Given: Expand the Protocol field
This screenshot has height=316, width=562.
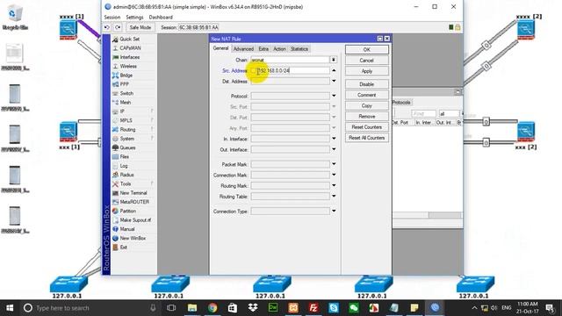Looking at the screenshot, I should pos(334,96).
